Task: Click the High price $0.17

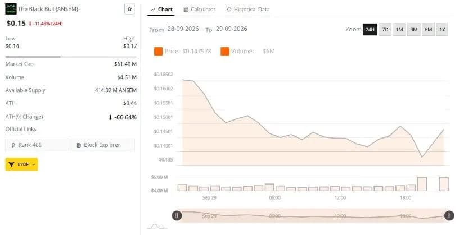Action: (x=130, y=46)
